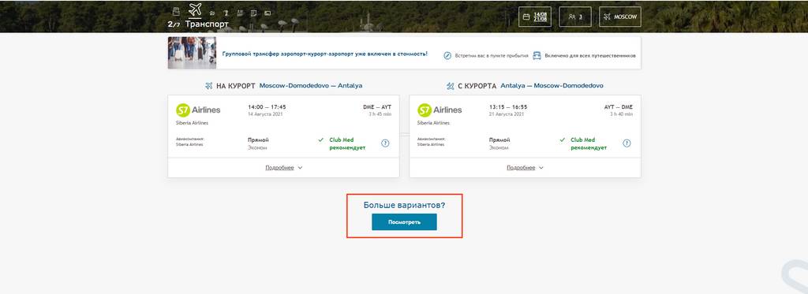Click the S7 Airlines logo on the return flight
This screenshot has width=808, height=294.
pyautogui.click(x=440, y=110)
